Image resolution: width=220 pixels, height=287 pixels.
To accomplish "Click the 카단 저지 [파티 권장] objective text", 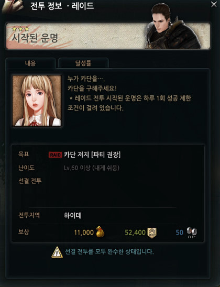I will click(92, 155).
